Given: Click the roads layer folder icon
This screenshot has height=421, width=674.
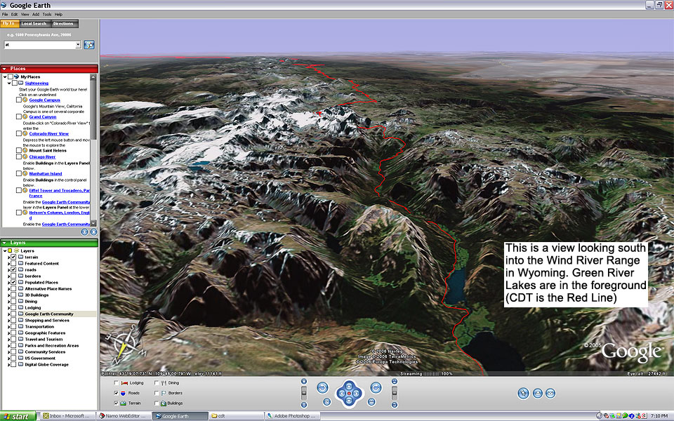Looking at the screenshot, I should [20, 269].
